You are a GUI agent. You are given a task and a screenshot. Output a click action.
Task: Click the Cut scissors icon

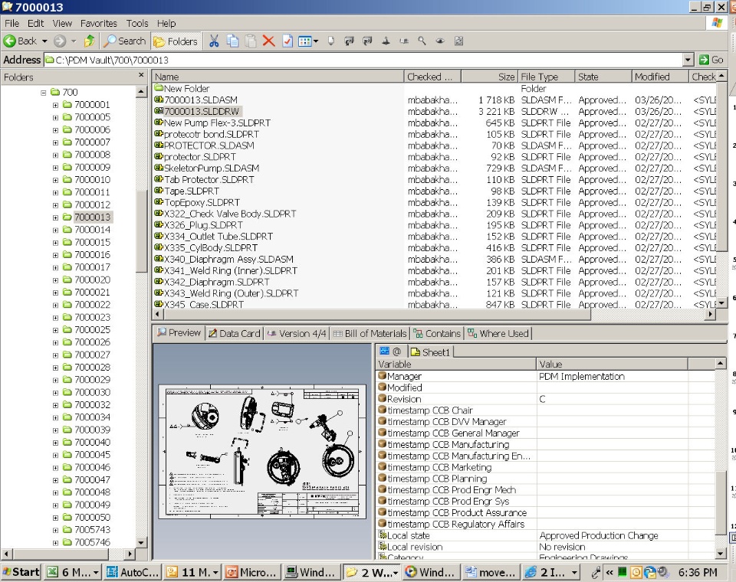pyautogui.click(x=215, y=41)
